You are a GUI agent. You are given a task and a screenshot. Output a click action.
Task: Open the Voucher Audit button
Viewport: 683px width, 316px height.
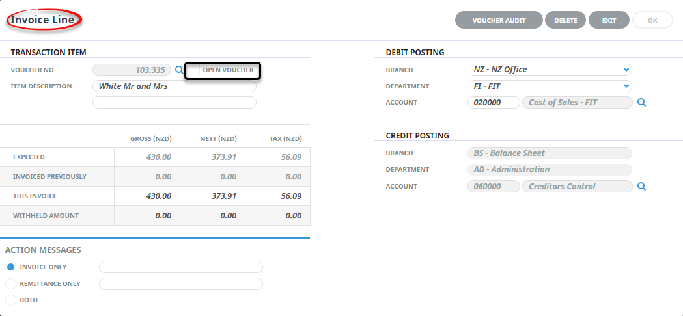(499, 20)
